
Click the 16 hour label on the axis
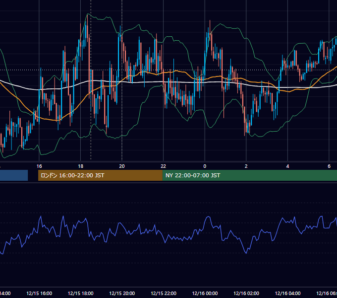39,166
